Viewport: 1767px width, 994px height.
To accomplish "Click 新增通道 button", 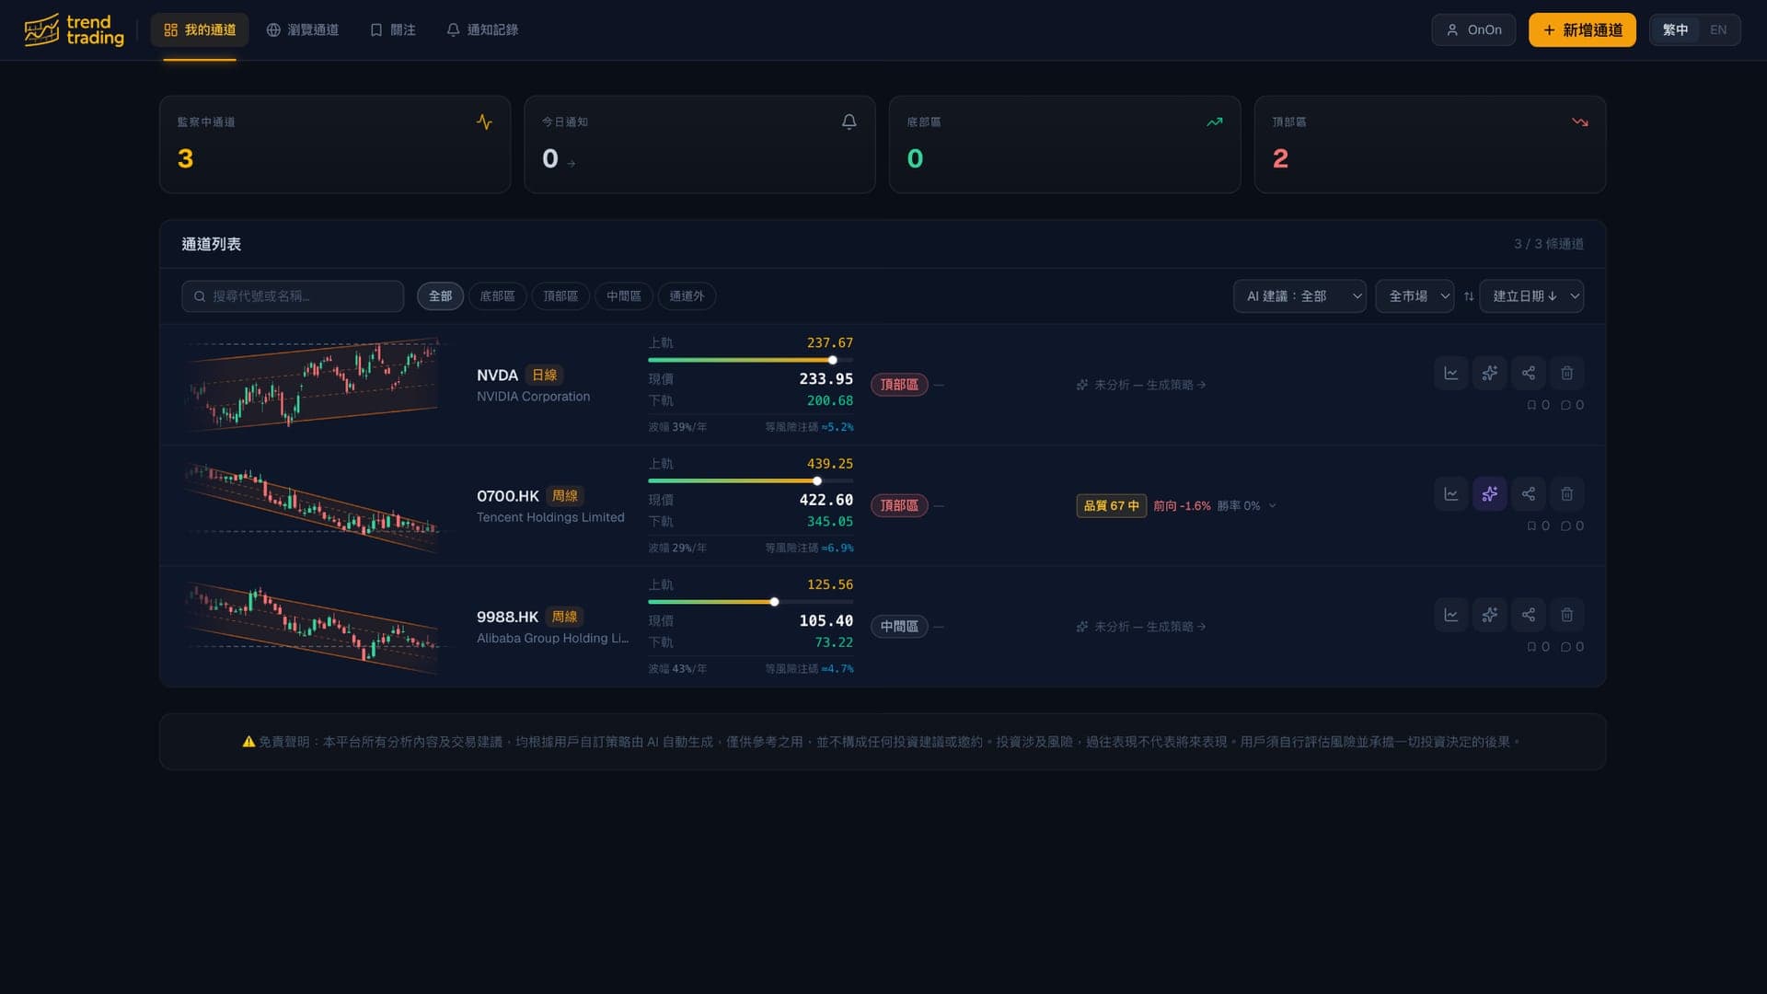I will pos(1582,29).
